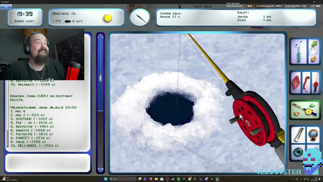This screenshot has height=182, width=323.
Task: Click the 'Kaikki lajit' species label
Action: point(24,21)
